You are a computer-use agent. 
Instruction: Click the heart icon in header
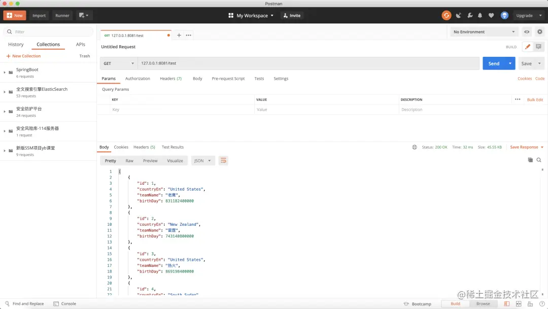[x=491, y=15]
